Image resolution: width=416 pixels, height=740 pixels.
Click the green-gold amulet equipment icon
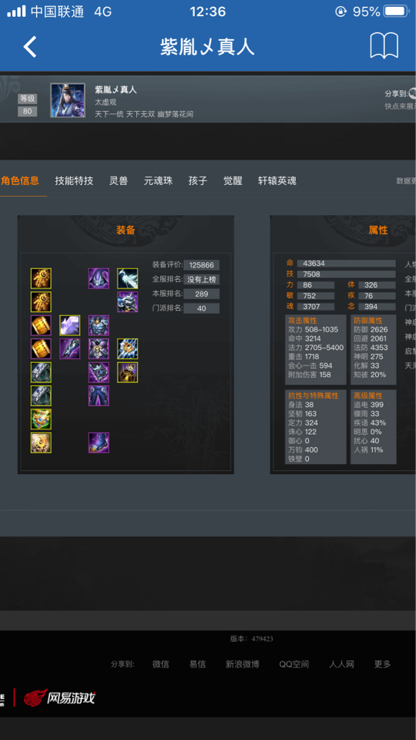click(41, 419)
